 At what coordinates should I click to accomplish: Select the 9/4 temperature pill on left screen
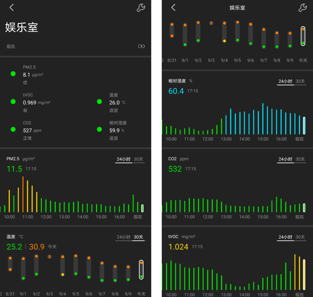click(63, 266)
